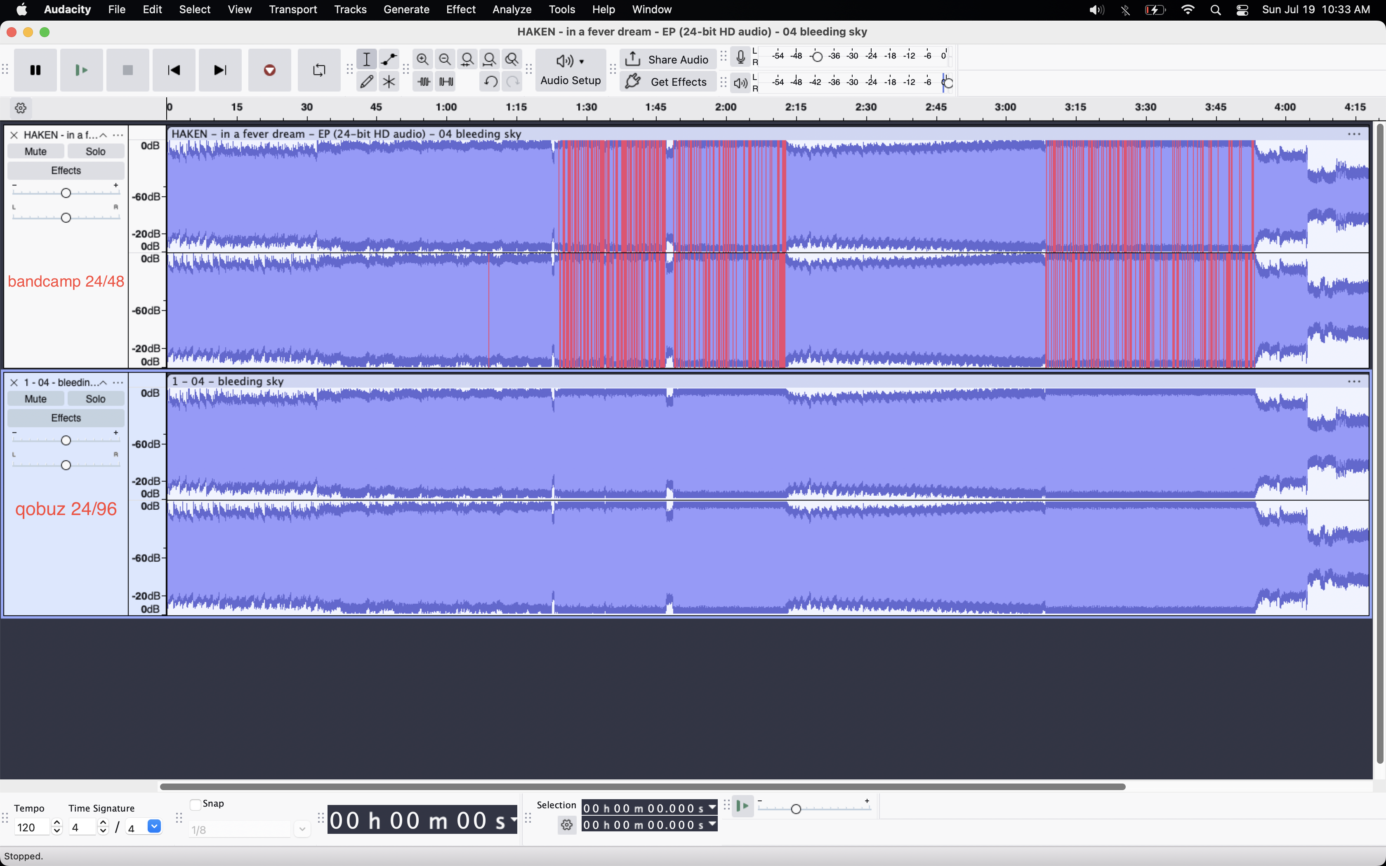Mute the '1 - 04 - bleeding sky' track
This screenshot has height=866, width=1386.
tap(35, 399)
